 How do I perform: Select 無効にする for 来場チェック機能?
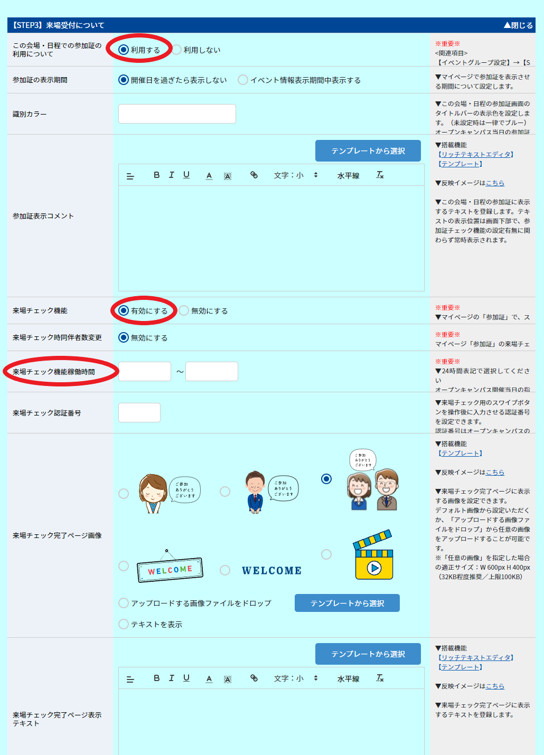184,310
